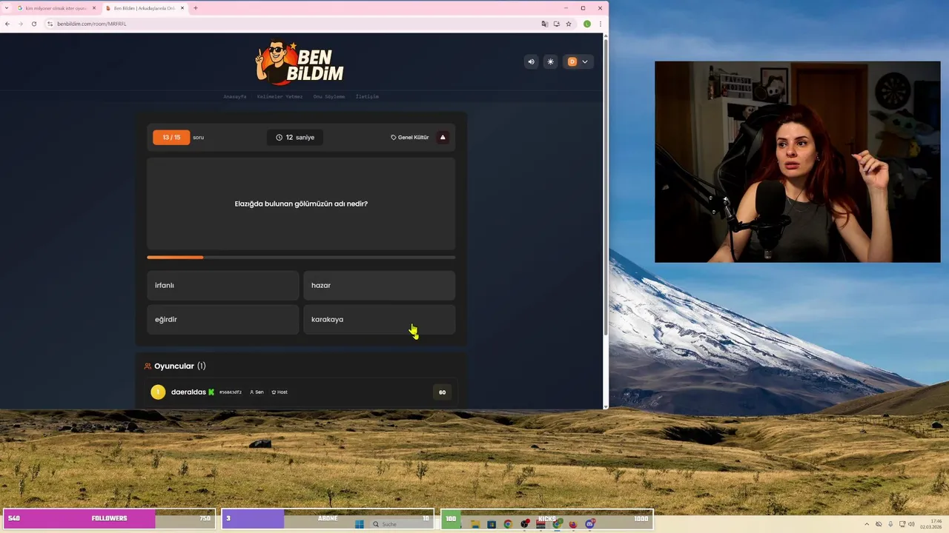Select the answer karakaya
Viewport: 949px width, 533px height.
tap(379, 319)
